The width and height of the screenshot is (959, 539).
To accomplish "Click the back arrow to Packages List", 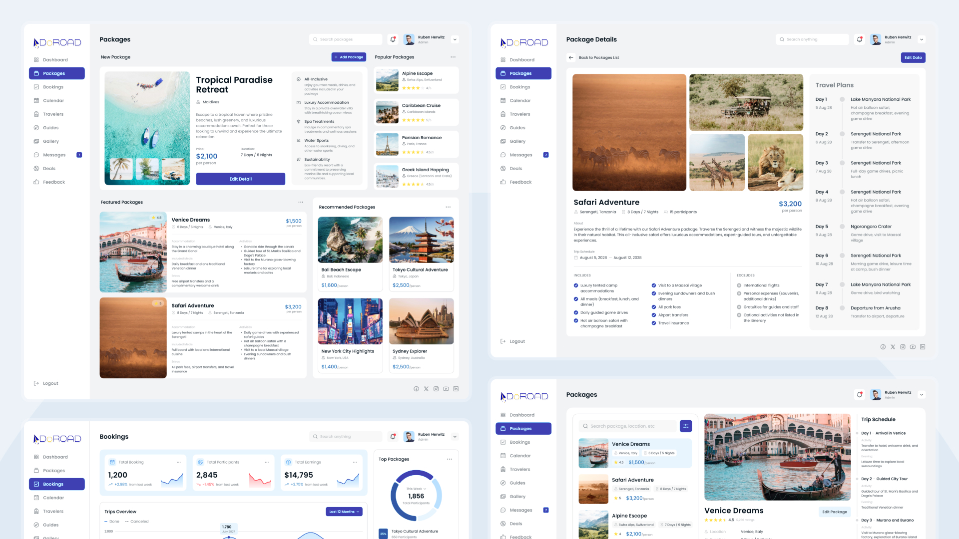I will click(571, 57).
